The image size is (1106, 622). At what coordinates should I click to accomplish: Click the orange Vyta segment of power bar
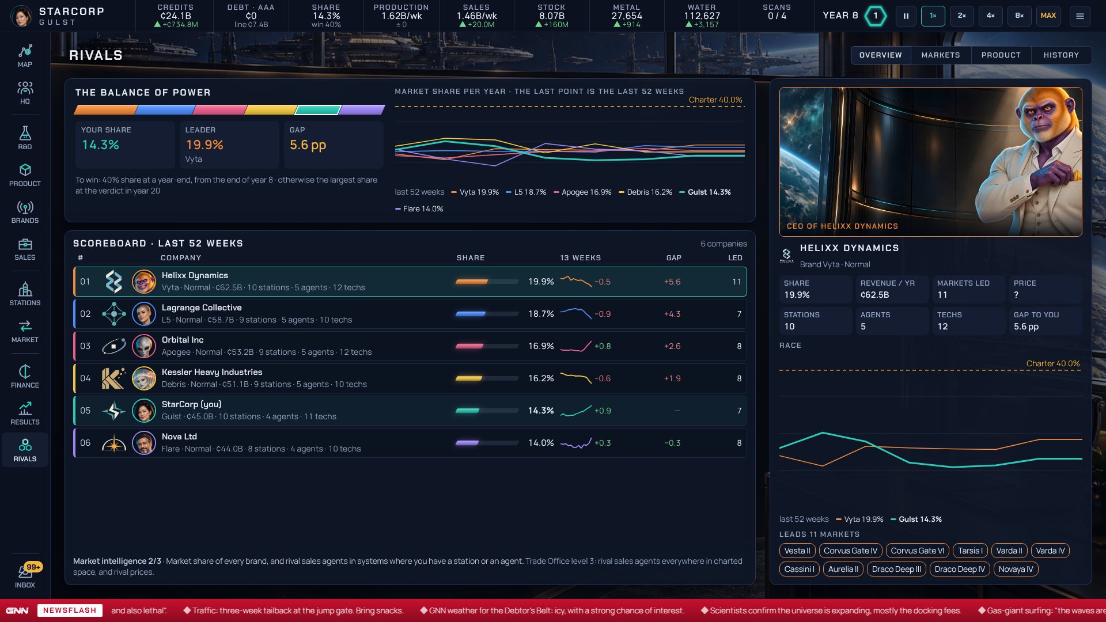[106, 110]
